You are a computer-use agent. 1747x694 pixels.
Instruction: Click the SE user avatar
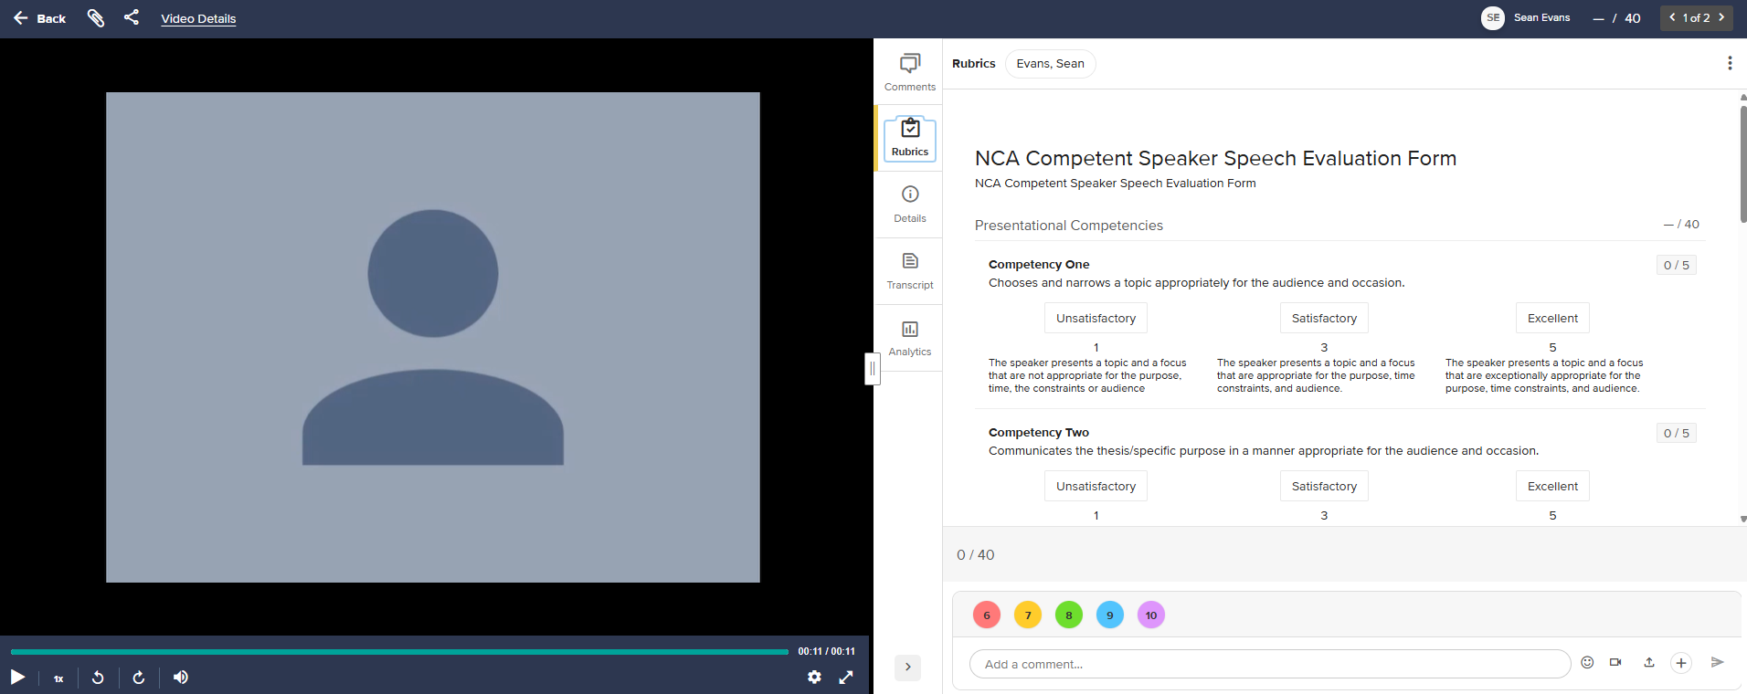click(x=1492, y=17)
